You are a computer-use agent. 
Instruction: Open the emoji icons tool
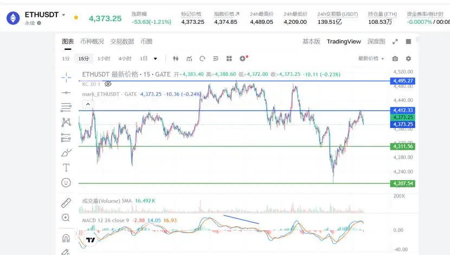pos(66,183)
